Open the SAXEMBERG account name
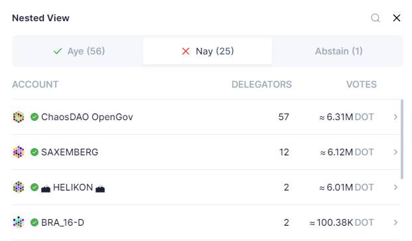The width and height of the screenshot is (412, 241). pos(70,152)
